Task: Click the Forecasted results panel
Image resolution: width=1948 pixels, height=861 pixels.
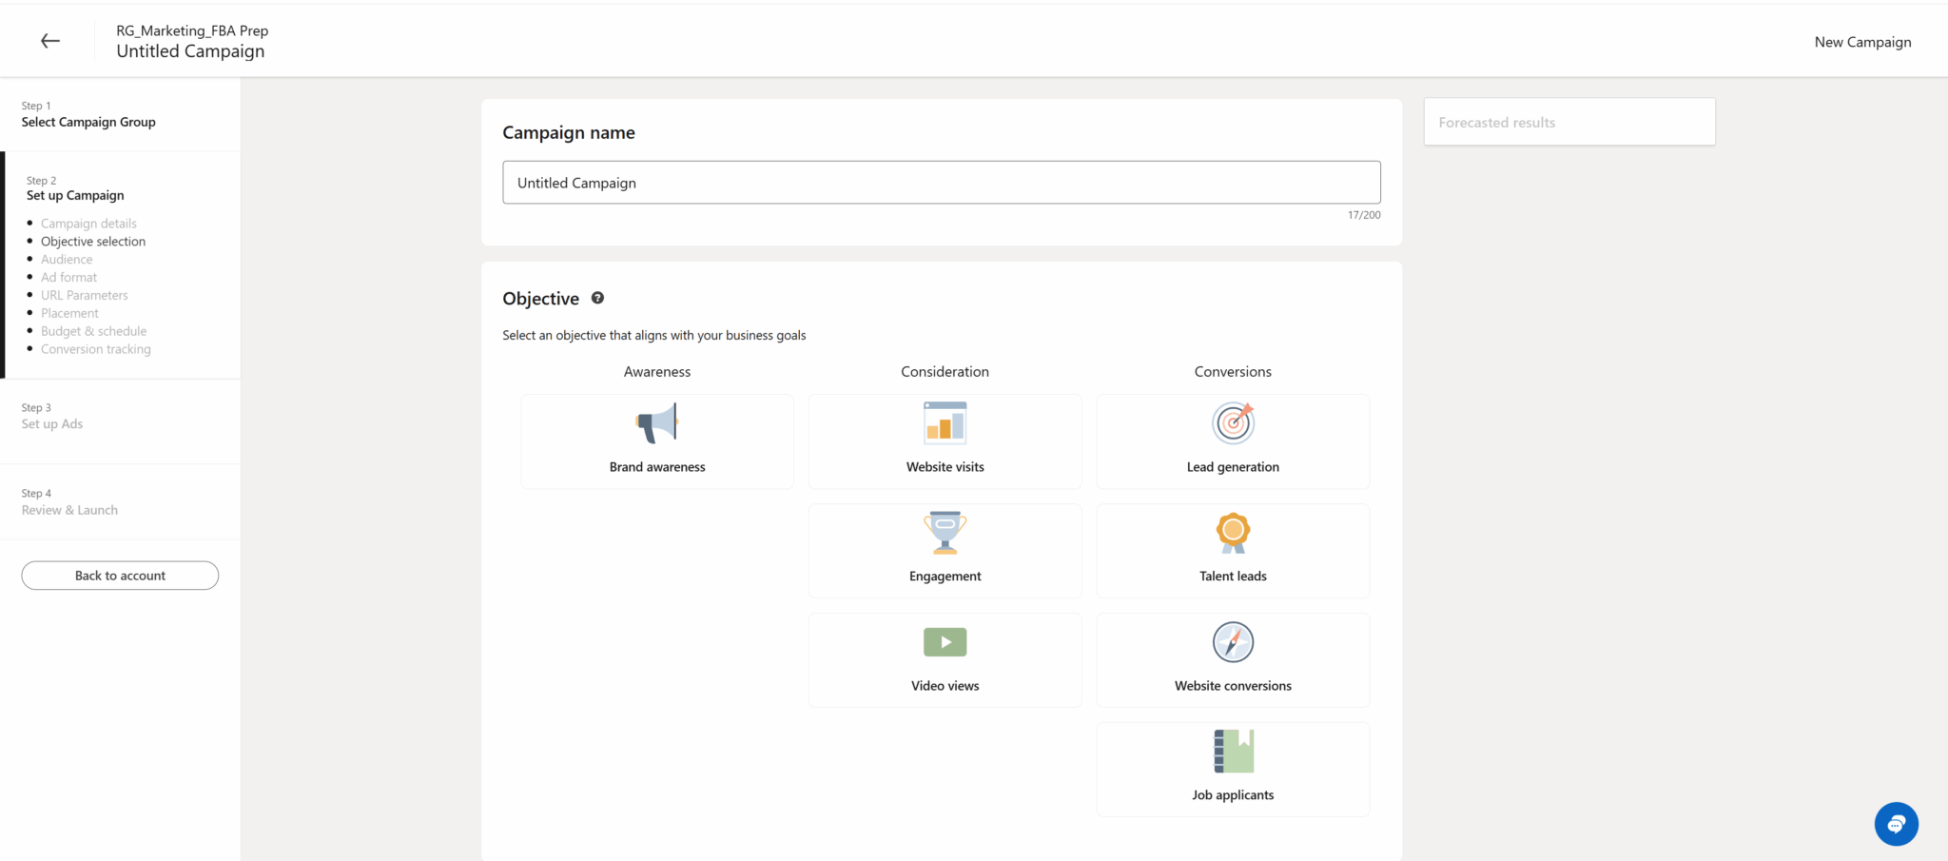Action: click(x=1569, y=122)
